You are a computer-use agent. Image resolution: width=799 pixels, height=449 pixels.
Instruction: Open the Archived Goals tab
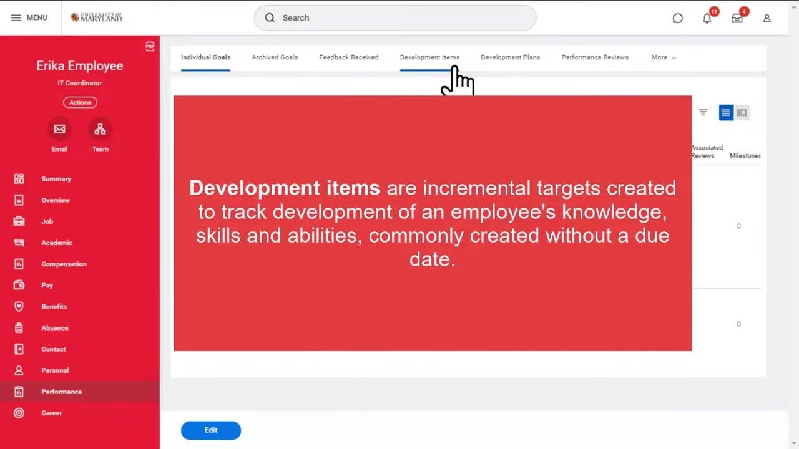(275, 57)
